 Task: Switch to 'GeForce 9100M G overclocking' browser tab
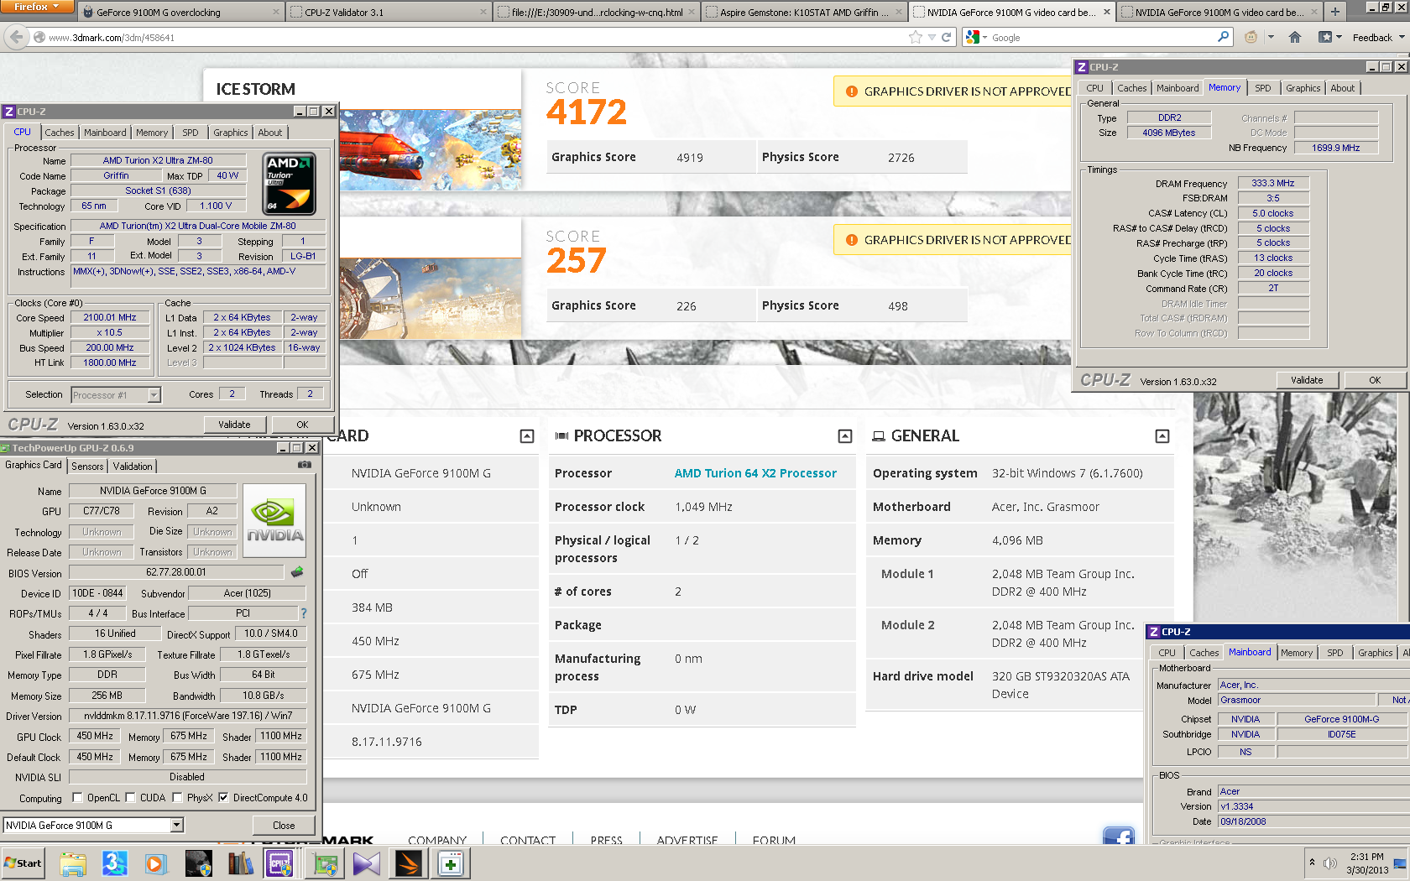pos(181,12)
